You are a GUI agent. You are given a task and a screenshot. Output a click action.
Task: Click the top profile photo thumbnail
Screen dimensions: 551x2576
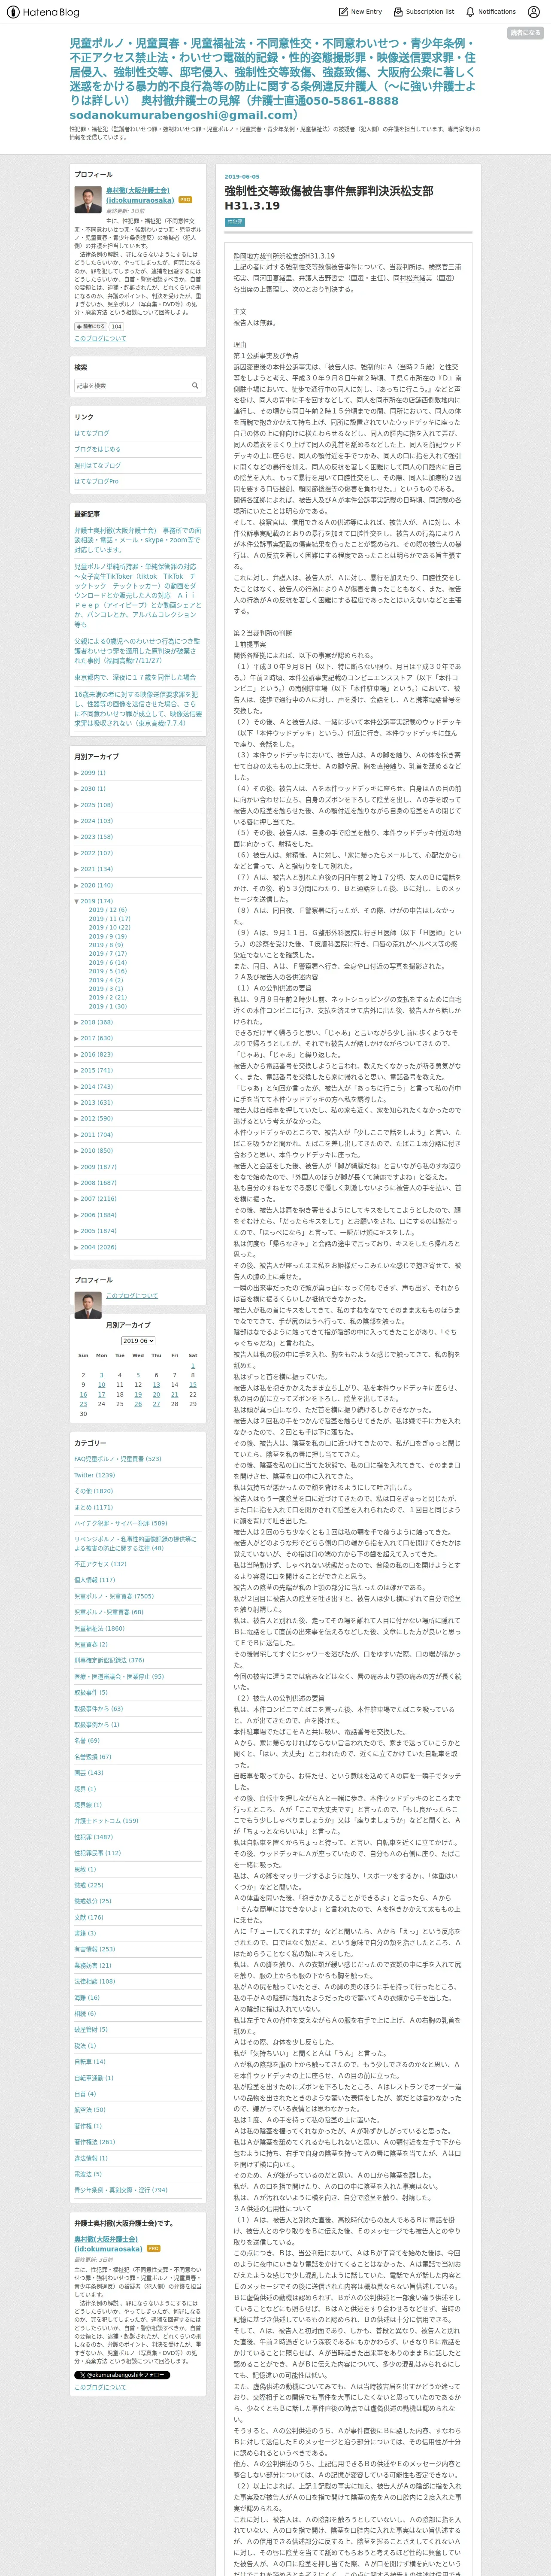coord(87,200)
